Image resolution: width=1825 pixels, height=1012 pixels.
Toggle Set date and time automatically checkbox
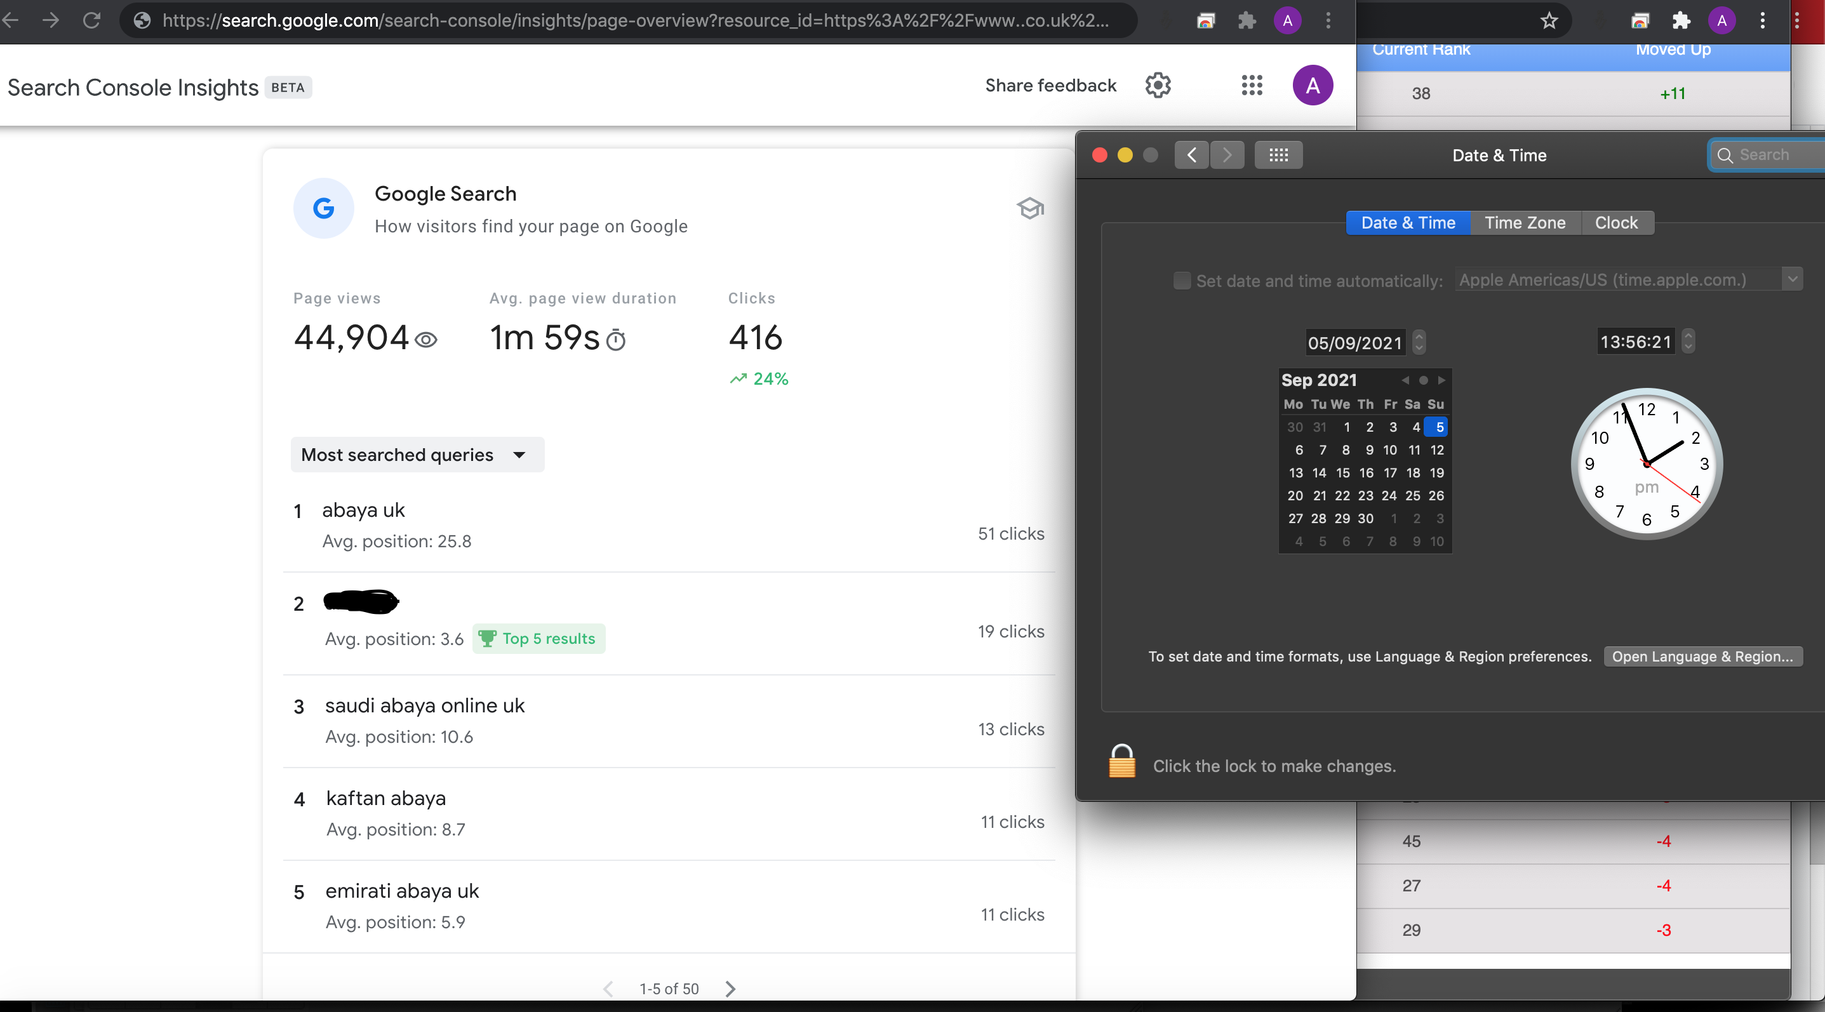click(1182, 281)
